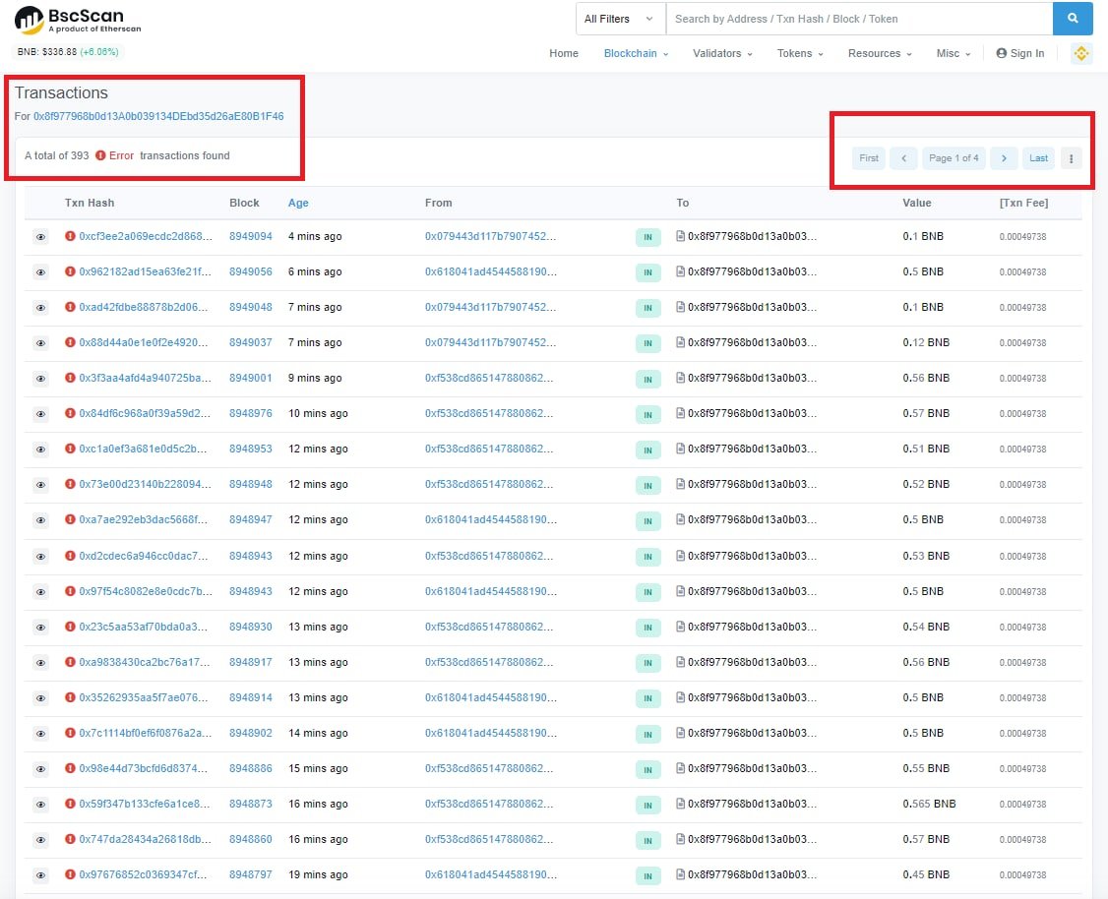Open block 8948917
Viewport: 1108px width, 899px height.
[250, 662]
